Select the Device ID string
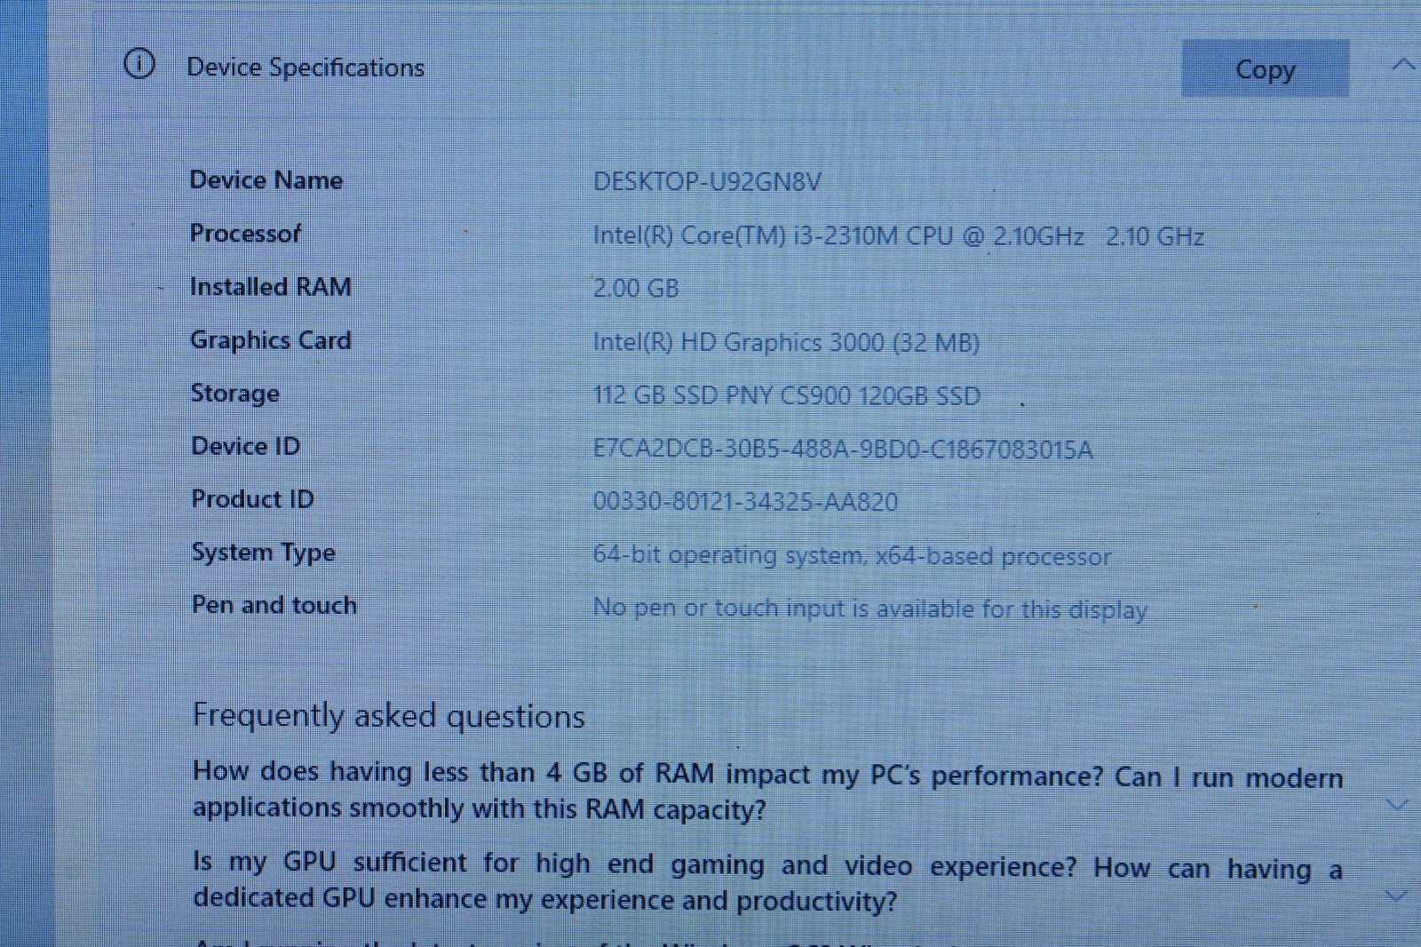The width and height of the screenshot is (1421, 947). click(844, 450)
